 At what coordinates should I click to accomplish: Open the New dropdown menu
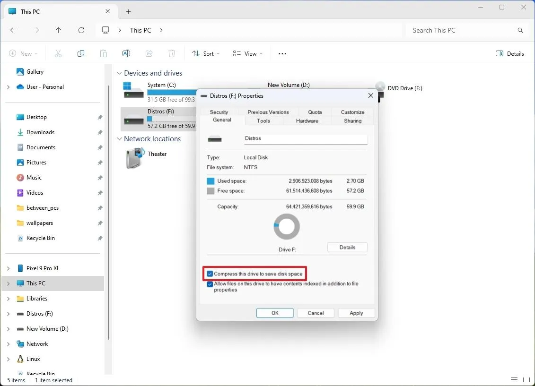coord(23,53)
